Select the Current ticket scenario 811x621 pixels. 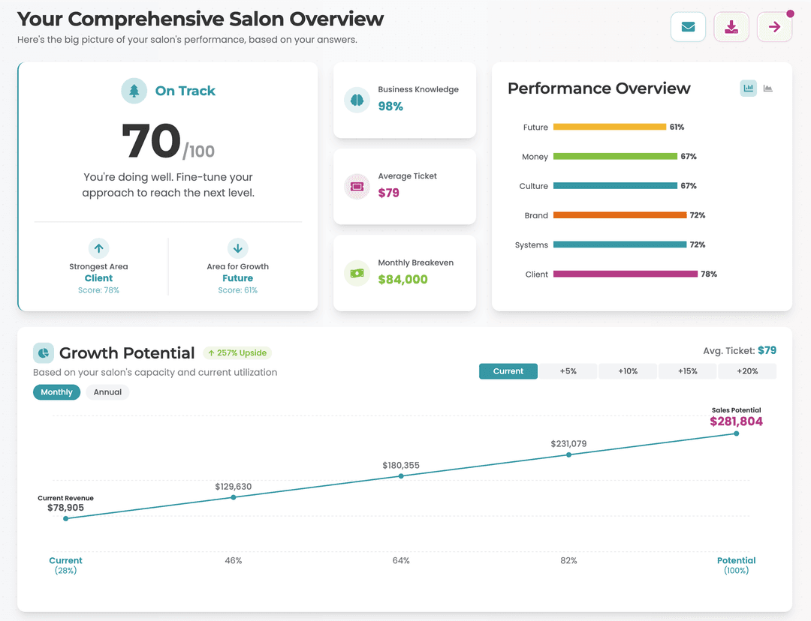tap(508, 371)
